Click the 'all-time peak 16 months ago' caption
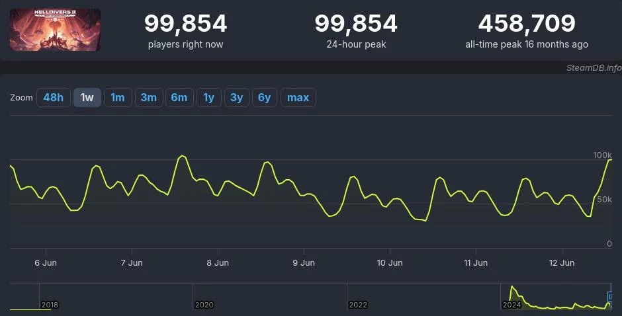Viewport: 622px width, 316px height. [x=527, y=44]
